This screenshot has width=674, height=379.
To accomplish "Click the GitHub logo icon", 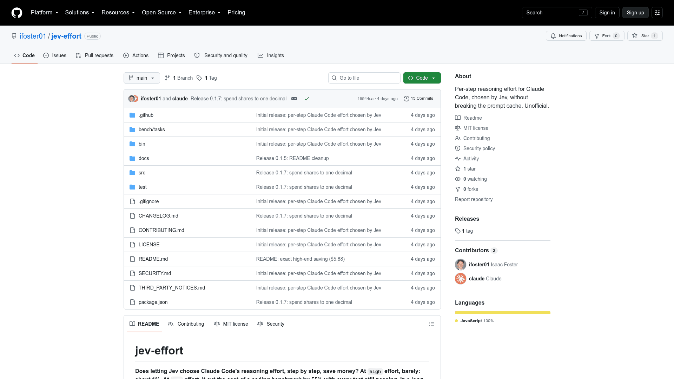I will [x=17, y=13].
